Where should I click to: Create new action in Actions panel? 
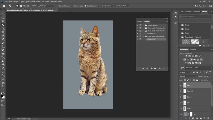coord(159,68)
